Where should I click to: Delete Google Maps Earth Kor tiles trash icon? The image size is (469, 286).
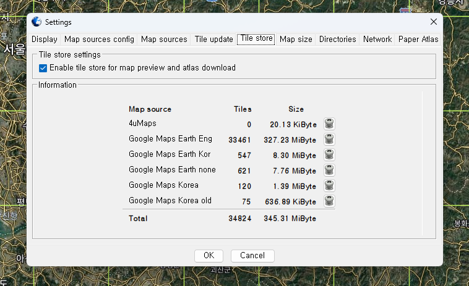(329, 155)
